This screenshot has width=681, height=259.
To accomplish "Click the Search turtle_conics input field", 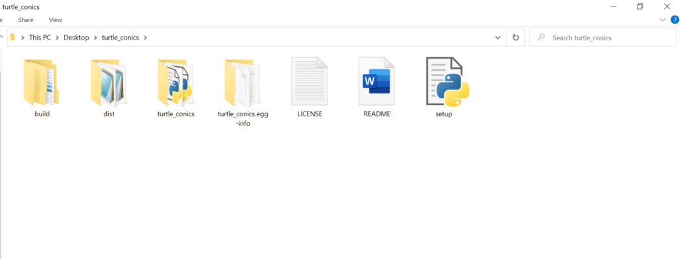I will [603, 38].
